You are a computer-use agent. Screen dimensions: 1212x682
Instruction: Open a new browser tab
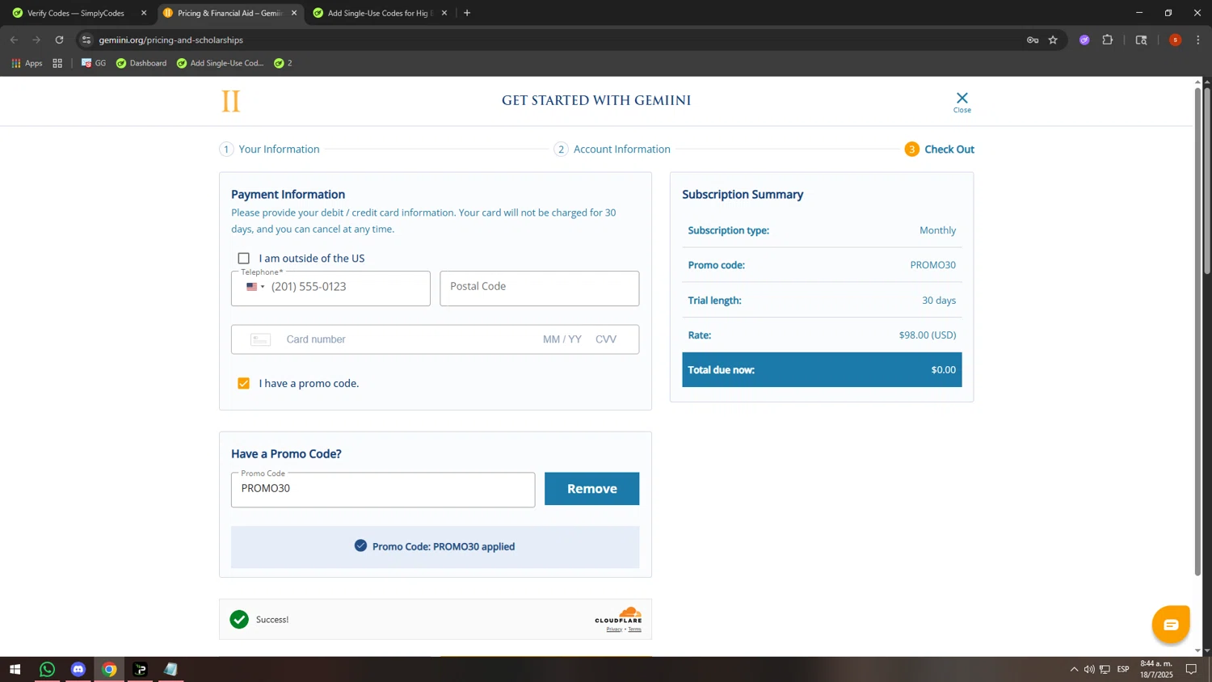coord(467,13)
